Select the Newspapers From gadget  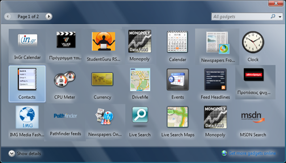click(x=217, y=47)
